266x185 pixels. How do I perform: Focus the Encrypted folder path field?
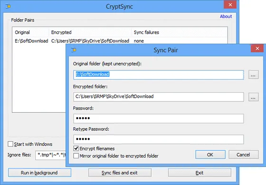click(x=159, y=97)
